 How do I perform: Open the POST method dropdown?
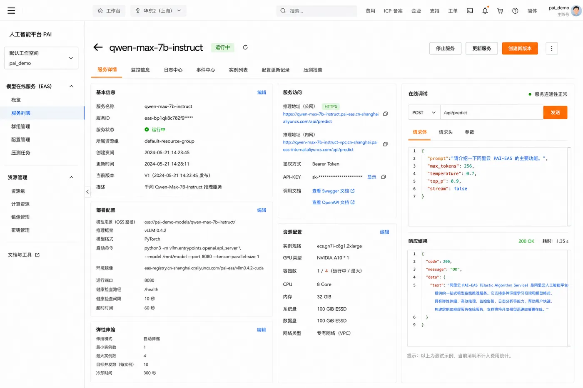coord(424,113)
